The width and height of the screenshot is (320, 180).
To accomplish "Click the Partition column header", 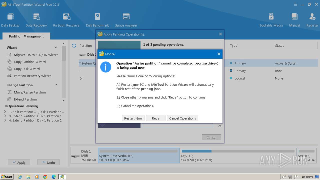I will coord(86,45).
